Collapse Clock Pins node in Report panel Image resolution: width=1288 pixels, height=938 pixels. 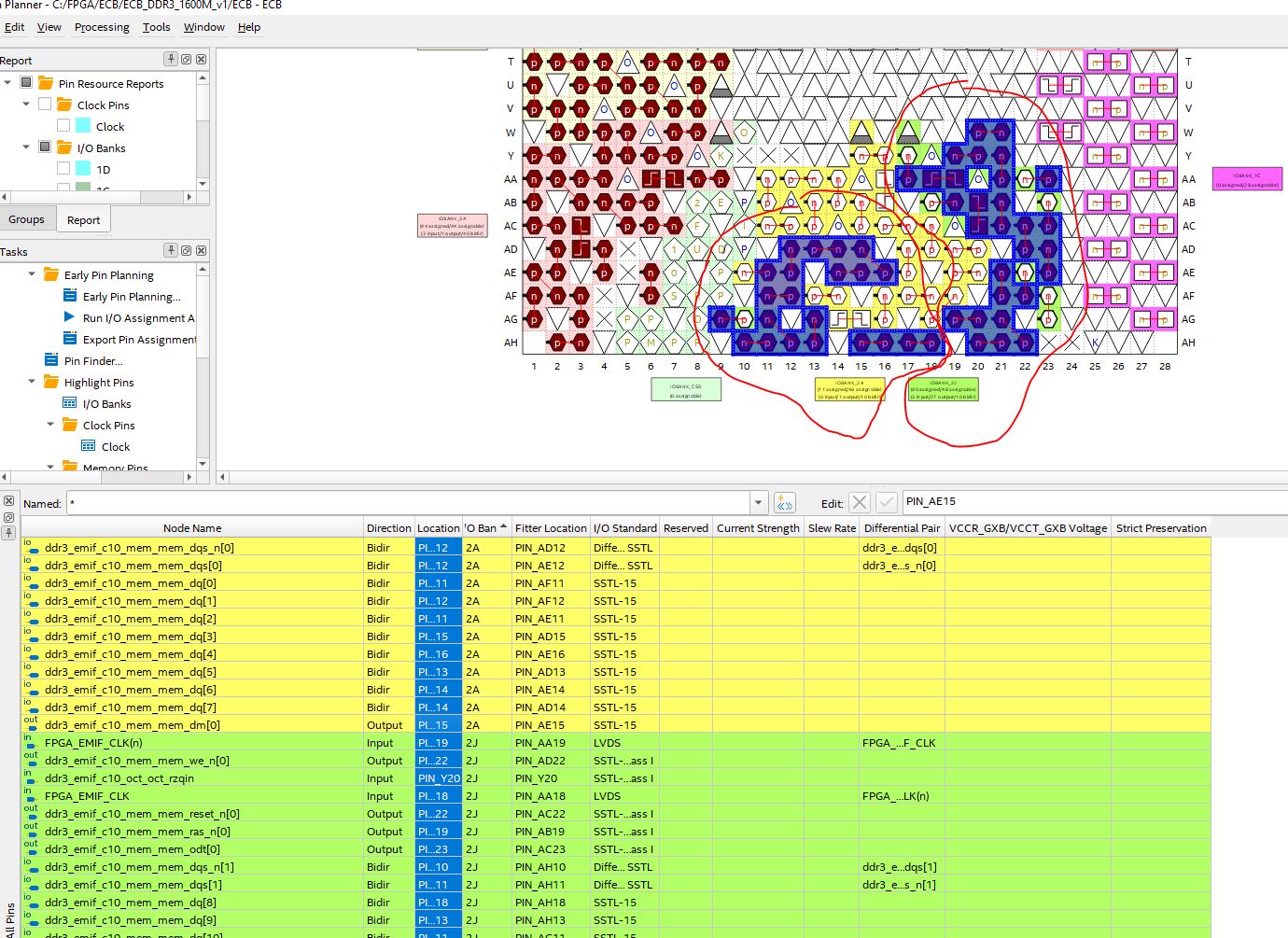pos(26,105)
